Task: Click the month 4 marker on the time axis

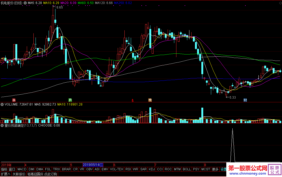Action: tap(26, 165)
